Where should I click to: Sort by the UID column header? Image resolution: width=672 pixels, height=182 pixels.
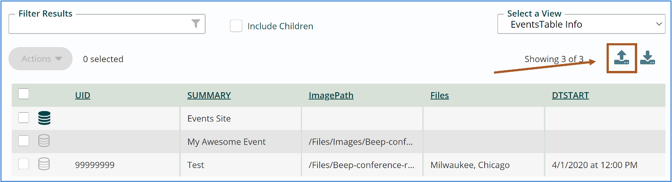pos(82,95)
